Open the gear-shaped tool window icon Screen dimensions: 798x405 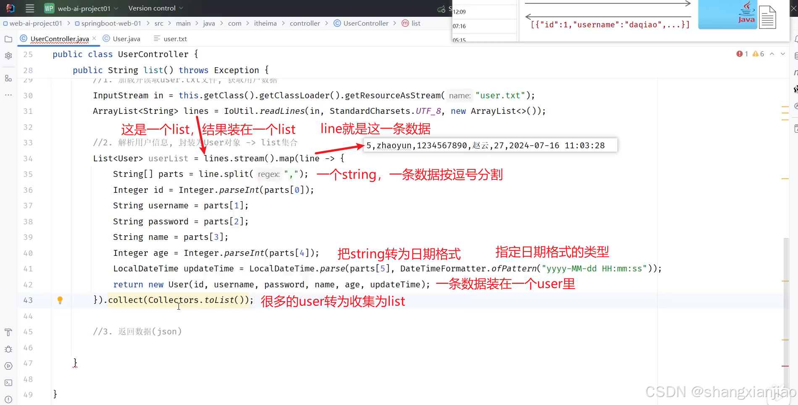8,55
